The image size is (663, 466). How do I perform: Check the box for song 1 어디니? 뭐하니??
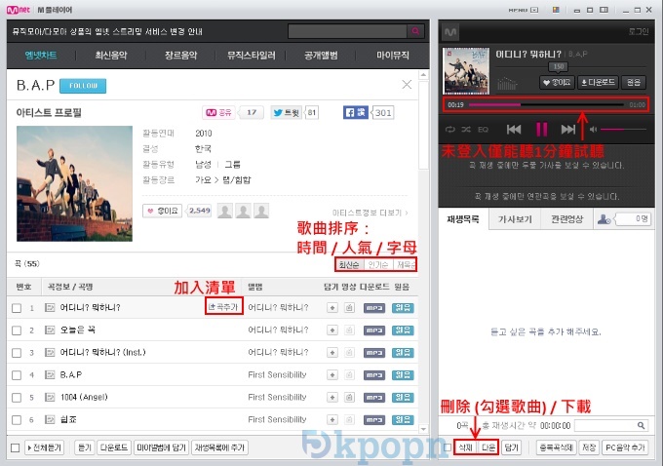pyautogui.click(x=17, y=308)
